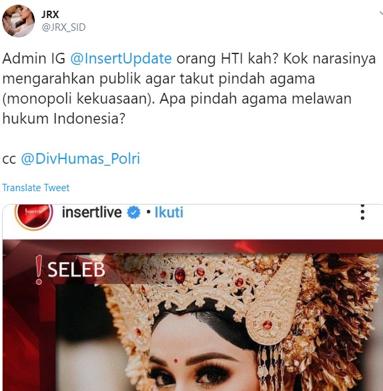Open the @InsertUpdate mention
383x391 pixels.
pos(121,59)
